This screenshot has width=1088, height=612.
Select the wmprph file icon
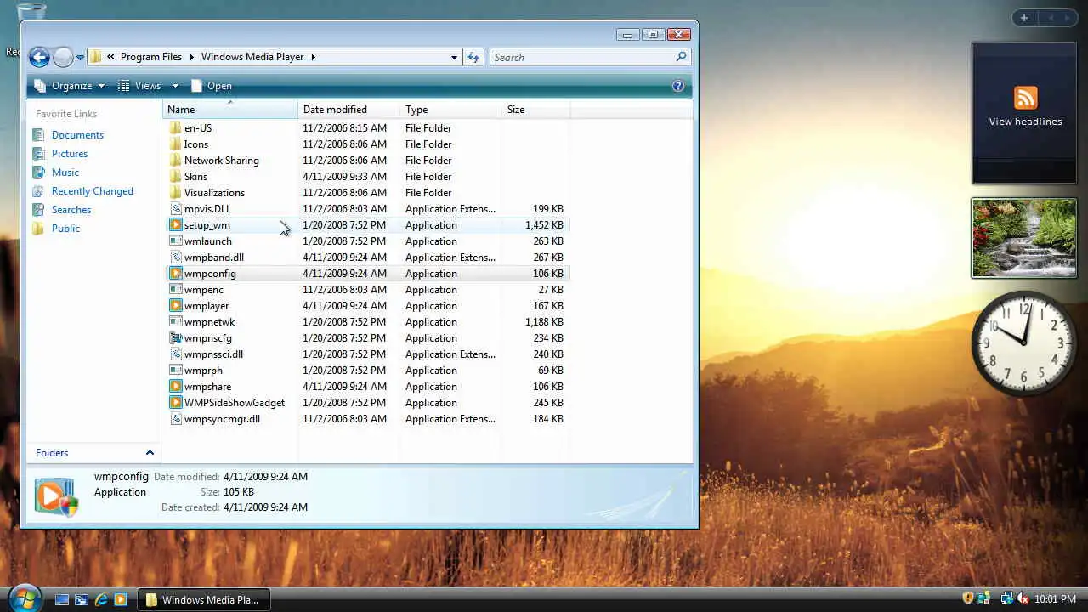pyautogui.click(x=176, y=371)
